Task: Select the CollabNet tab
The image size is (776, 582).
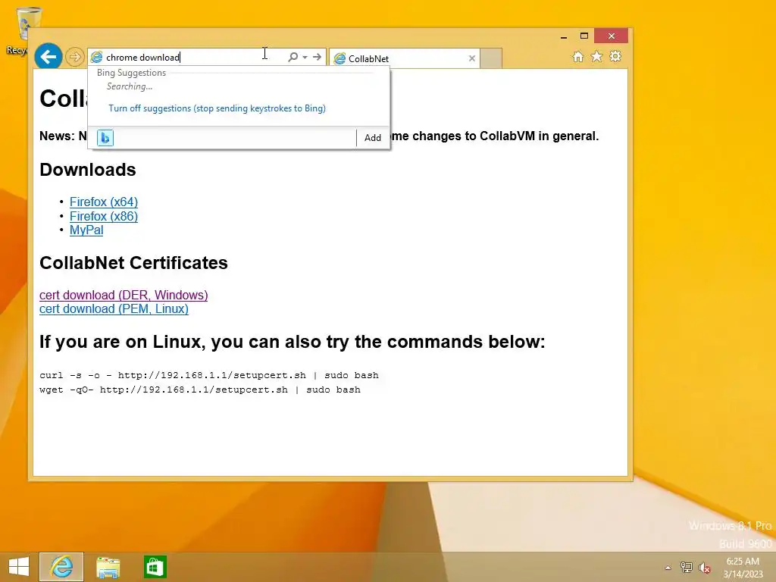Action: 403,58
